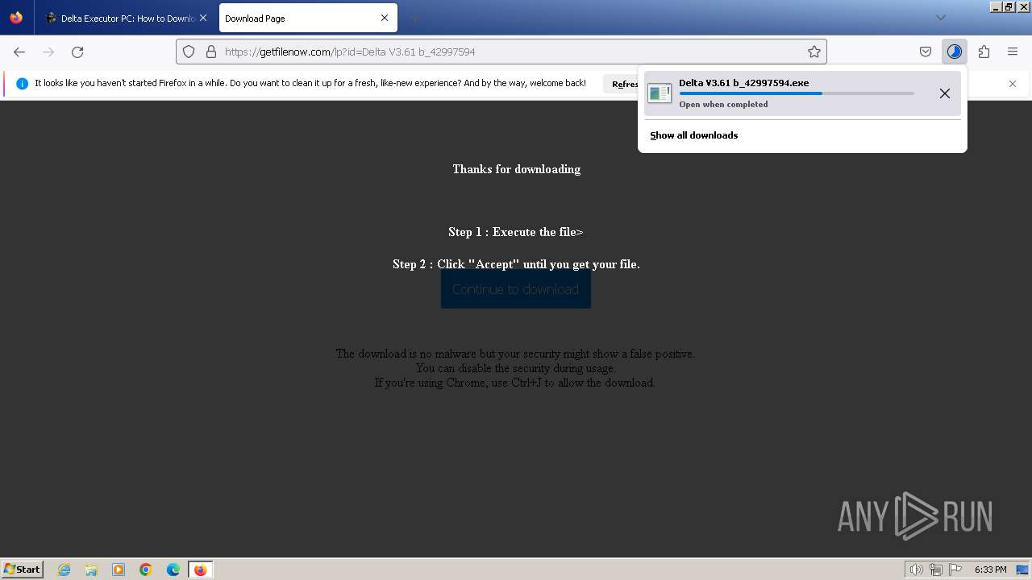The height and width of the screenshot is (580, 1032).
Task: Click the volume speaker tray icon
Action: pyautogui.click(x=916, y=570)
